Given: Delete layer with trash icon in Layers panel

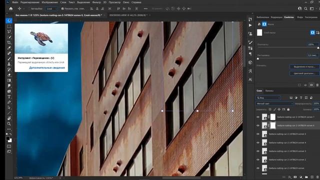Looking at the screenshot, I should pos(317,177).
